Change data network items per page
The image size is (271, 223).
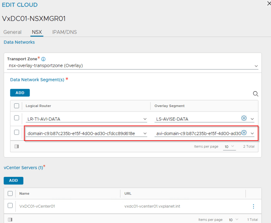click(229, 146)
